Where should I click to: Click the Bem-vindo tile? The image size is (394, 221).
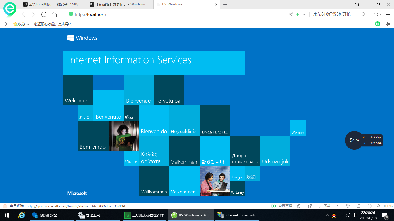[x=93, y=136]
